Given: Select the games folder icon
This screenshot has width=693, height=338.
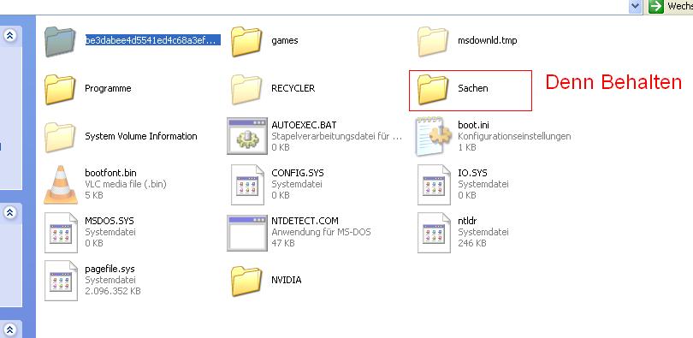Looking at the screenshot, I should tap(246, 41).
